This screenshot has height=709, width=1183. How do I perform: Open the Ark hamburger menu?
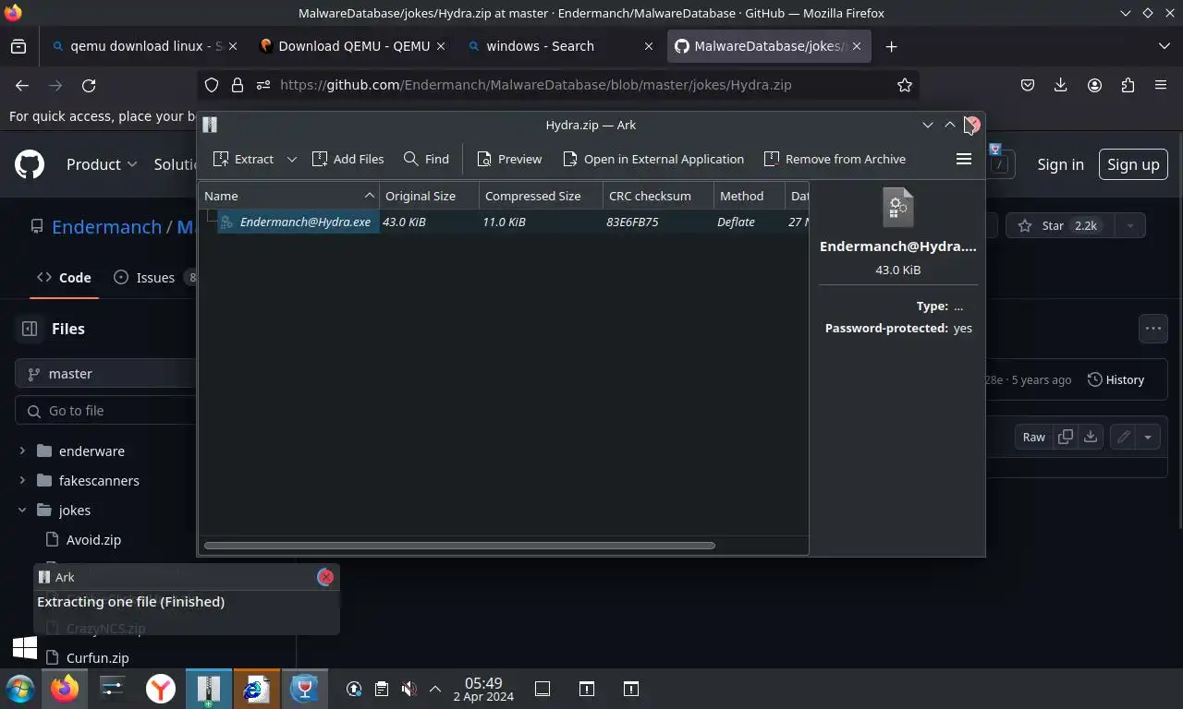(x=963, y=159)
